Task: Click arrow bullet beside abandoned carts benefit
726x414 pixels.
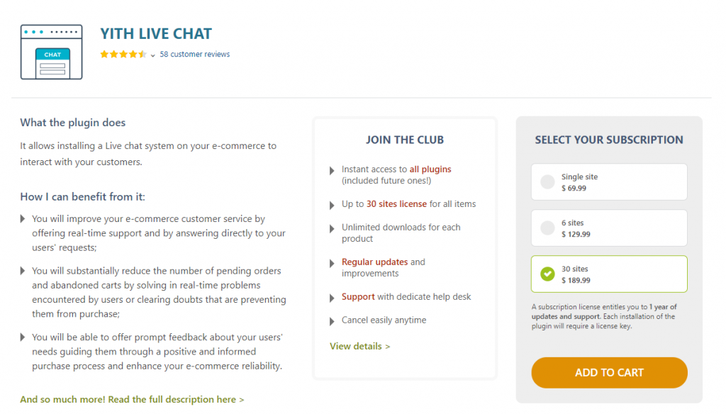Action: 23,272
